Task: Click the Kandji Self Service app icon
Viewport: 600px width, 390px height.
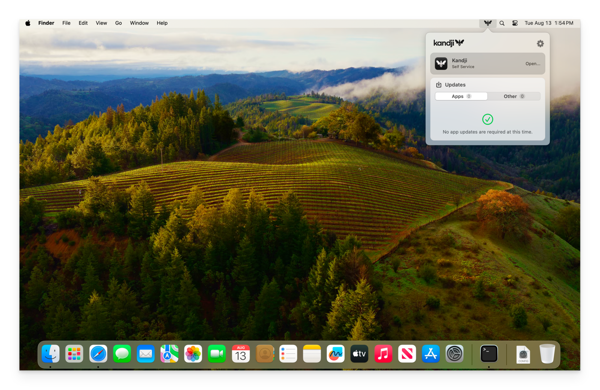Action: [x=441, y=63]
